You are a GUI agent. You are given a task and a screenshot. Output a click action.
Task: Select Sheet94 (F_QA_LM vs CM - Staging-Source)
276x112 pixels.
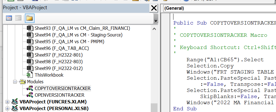78,35
